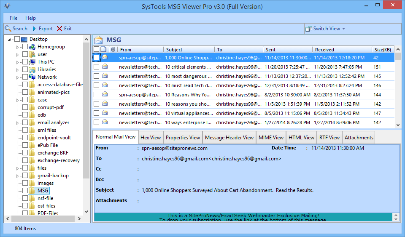Click the SysTools shield logo in title bar
Viewport: 405px width, 237px height.
8,5
